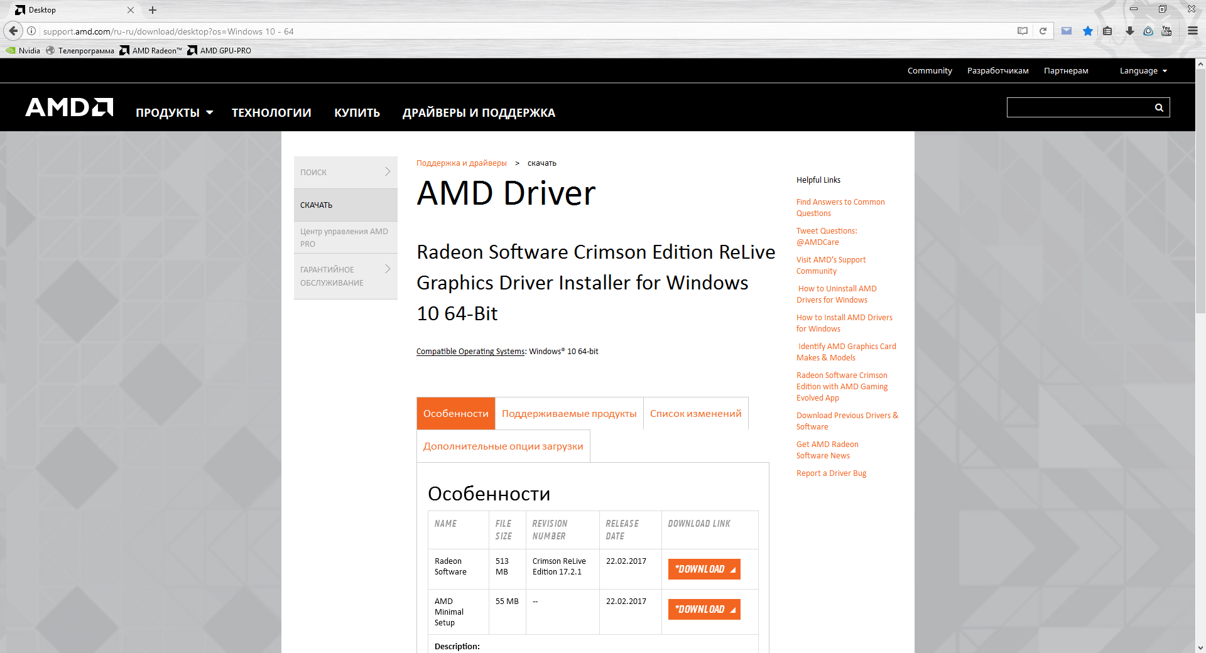This screenshot has width=1206, height=653.
Task: Open How to Uninstall AMD Drivers
Action: click(837, 294)
